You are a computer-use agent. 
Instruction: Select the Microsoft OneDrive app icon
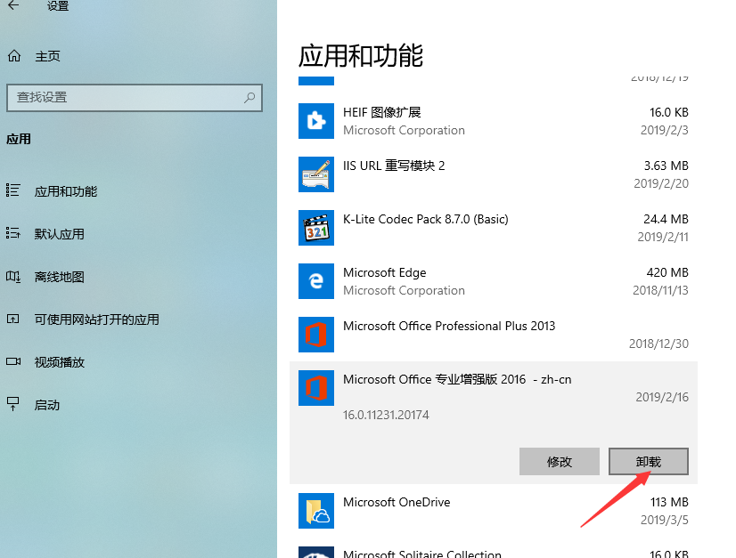tap(316, 511)
